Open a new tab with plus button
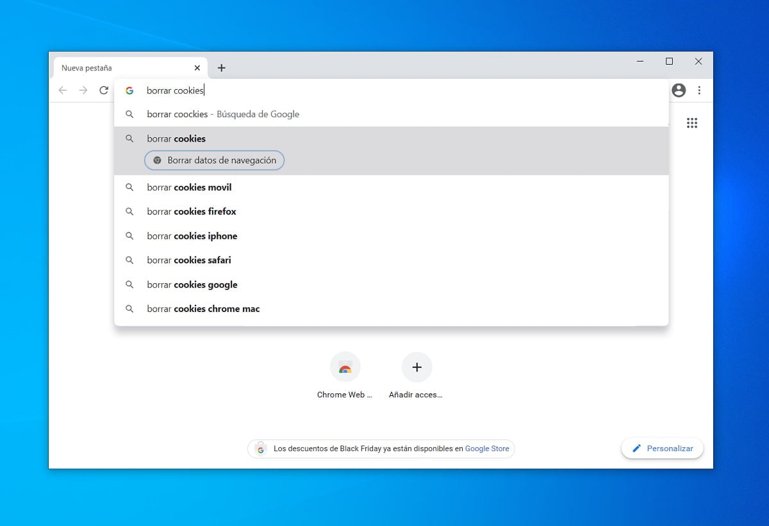Image resolution: width=769 pixels, height=526 pixels. point(222,68)
